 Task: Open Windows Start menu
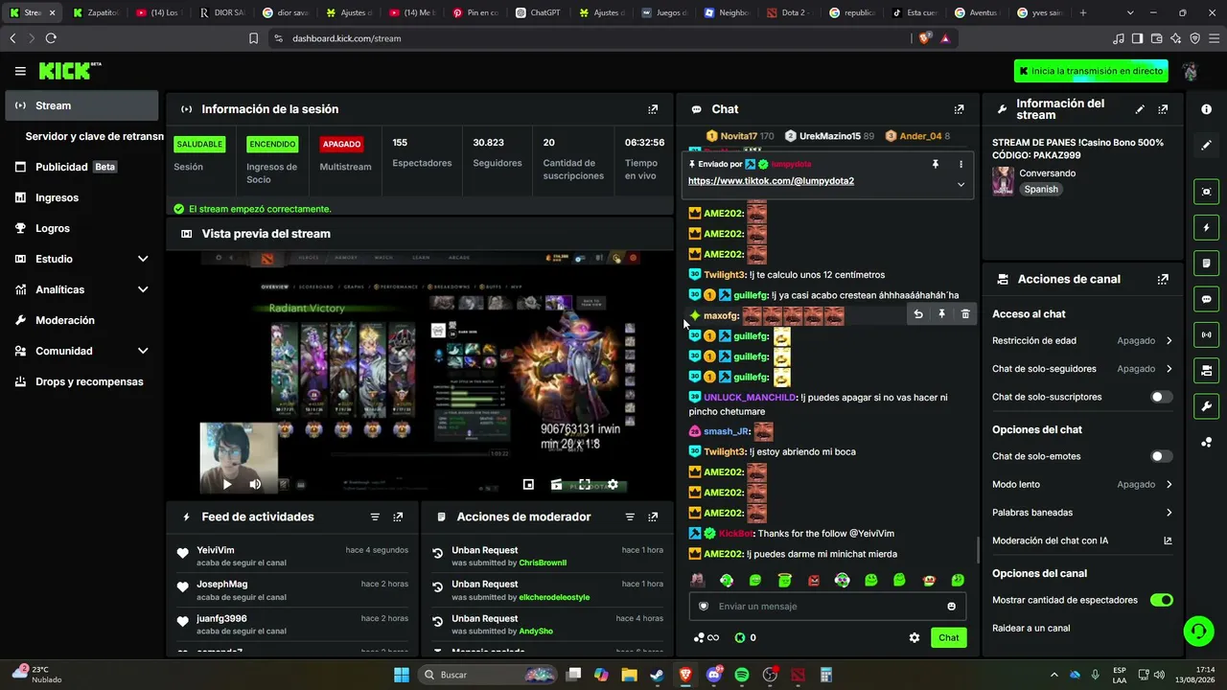point(401,675)
